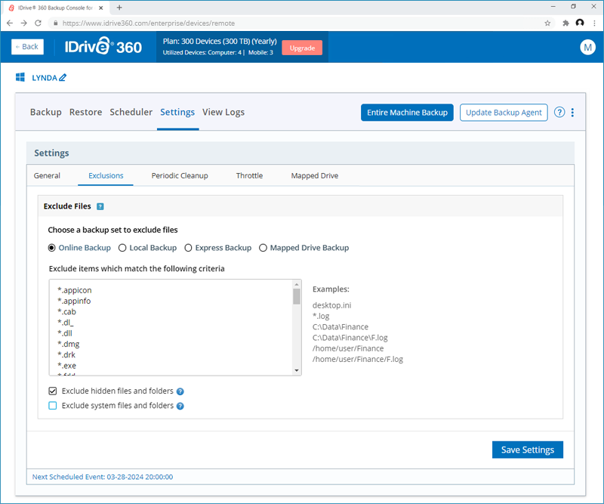Open a new browser tab

coord(119,8)
